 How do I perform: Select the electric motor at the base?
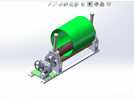coord(44,75)
